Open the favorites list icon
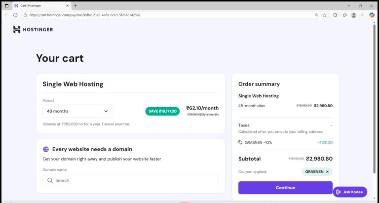The width and height of the screenshot is (379, 203). [x=345, y=15]
